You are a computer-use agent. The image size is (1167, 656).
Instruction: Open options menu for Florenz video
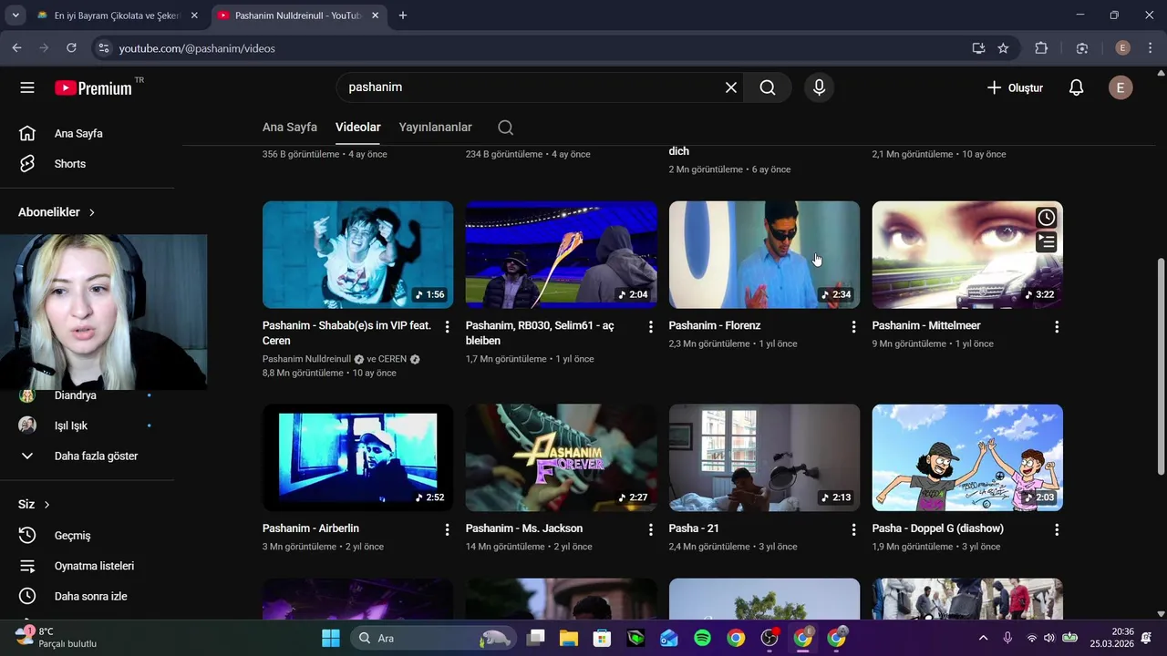[x=853, y=326]
